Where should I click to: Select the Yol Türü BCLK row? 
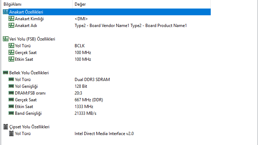23,45
